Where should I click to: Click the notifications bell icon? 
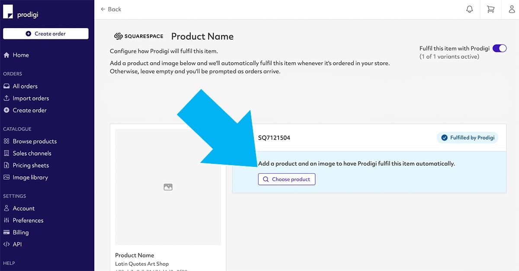coord(469,10)
